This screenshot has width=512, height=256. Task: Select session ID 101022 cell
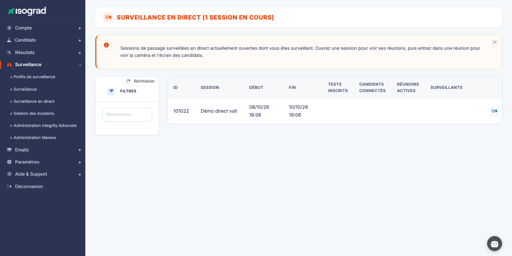[181, 111]
